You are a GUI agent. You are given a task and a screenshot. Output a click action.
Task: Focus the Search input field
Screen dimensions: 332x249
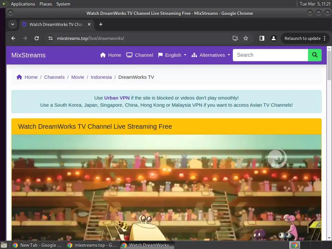pos(270,55)
